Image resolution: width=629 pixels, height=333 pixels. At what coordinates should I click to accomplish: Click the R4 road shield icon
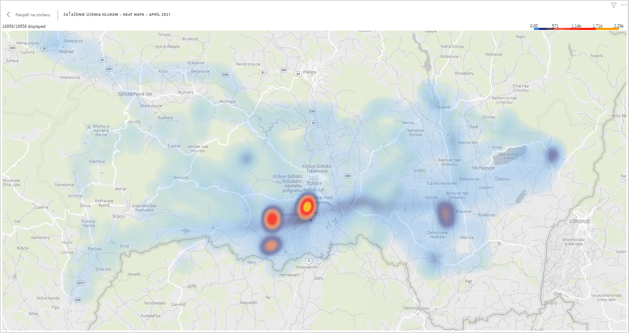(x=310, y=220)
